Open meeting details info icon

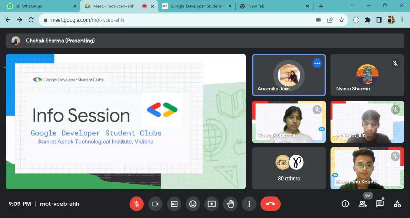345,204
